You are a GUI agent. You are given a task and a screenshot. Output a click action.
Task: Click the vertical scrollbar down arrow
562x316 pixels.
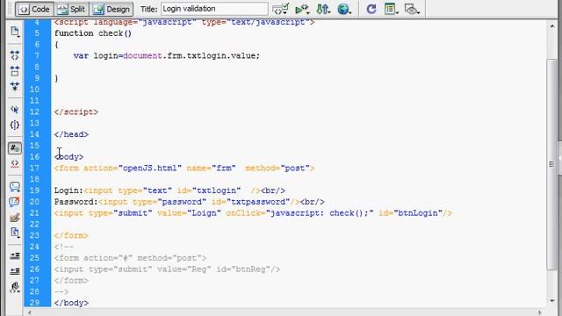pyautogui.click(x=552, y=301)
